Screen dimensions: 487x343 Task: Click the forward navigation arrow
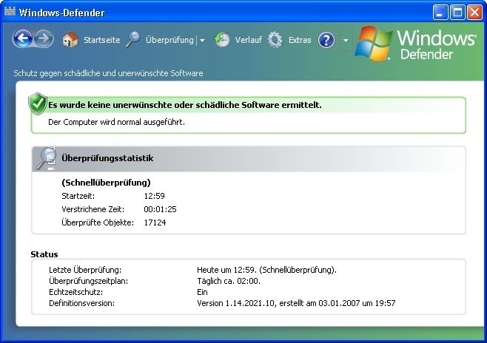coord(44,38)
